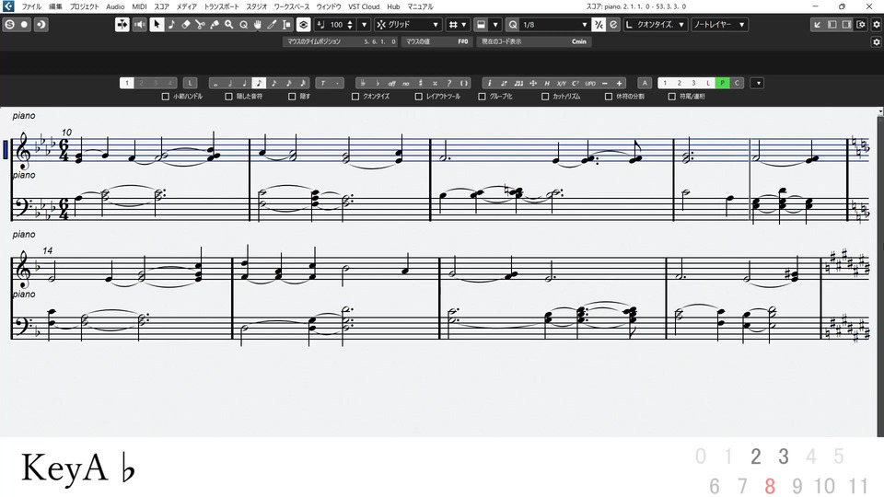Expand the 1/8 quantize preset dropdown
884x497 pixels.
click(551, 24)
